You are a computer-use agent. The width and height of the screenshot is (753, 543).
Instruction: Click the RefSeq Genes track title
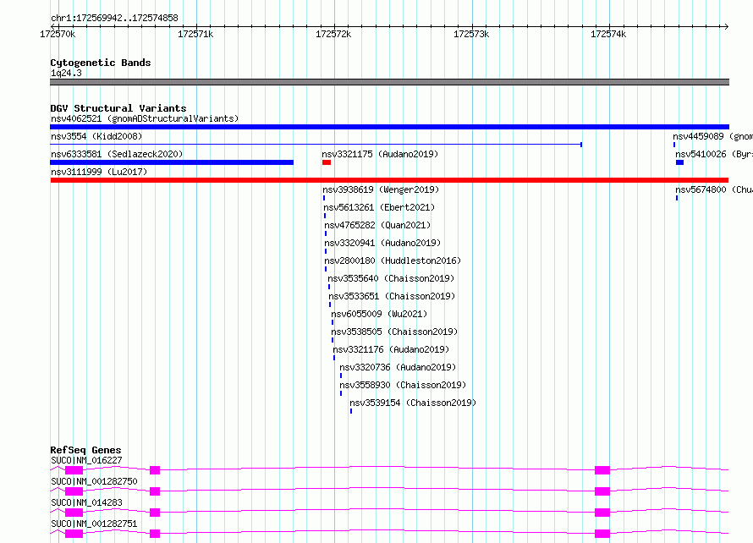[x=85, y=450]
